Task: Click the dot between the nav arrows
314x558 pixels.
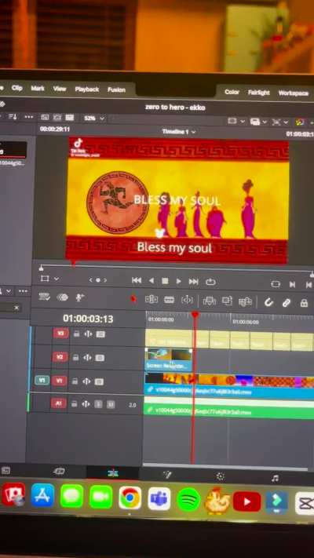Action: coord(98,280)
